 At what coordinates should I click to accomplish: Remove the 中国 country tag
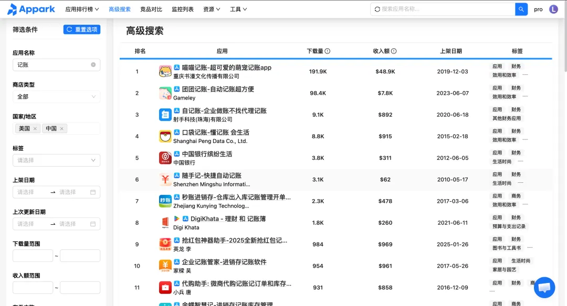pyautogui.click(x=62, y=128)
